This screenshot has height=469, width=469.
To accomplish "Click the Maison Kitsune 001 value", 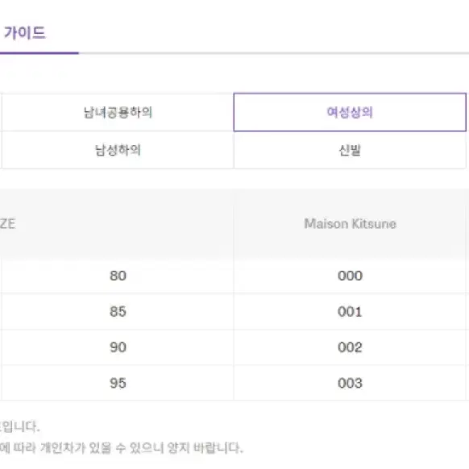I will click(x=350, y=311).
